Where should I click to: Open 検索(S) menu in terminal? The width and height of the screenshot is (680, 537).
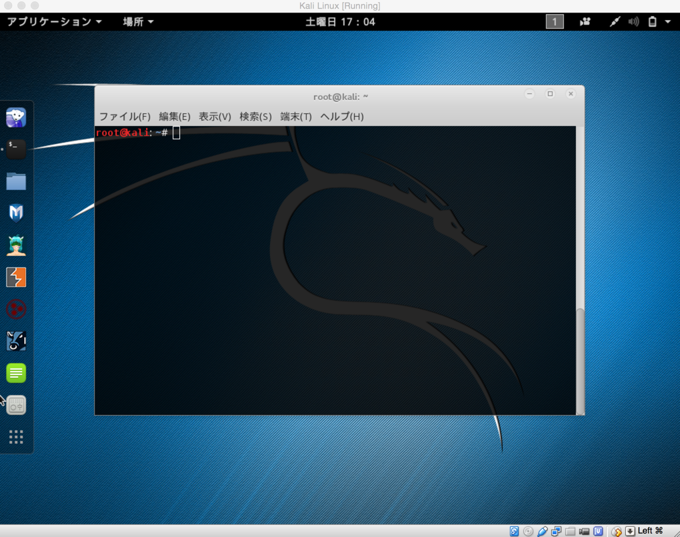[x=255, y=117]
